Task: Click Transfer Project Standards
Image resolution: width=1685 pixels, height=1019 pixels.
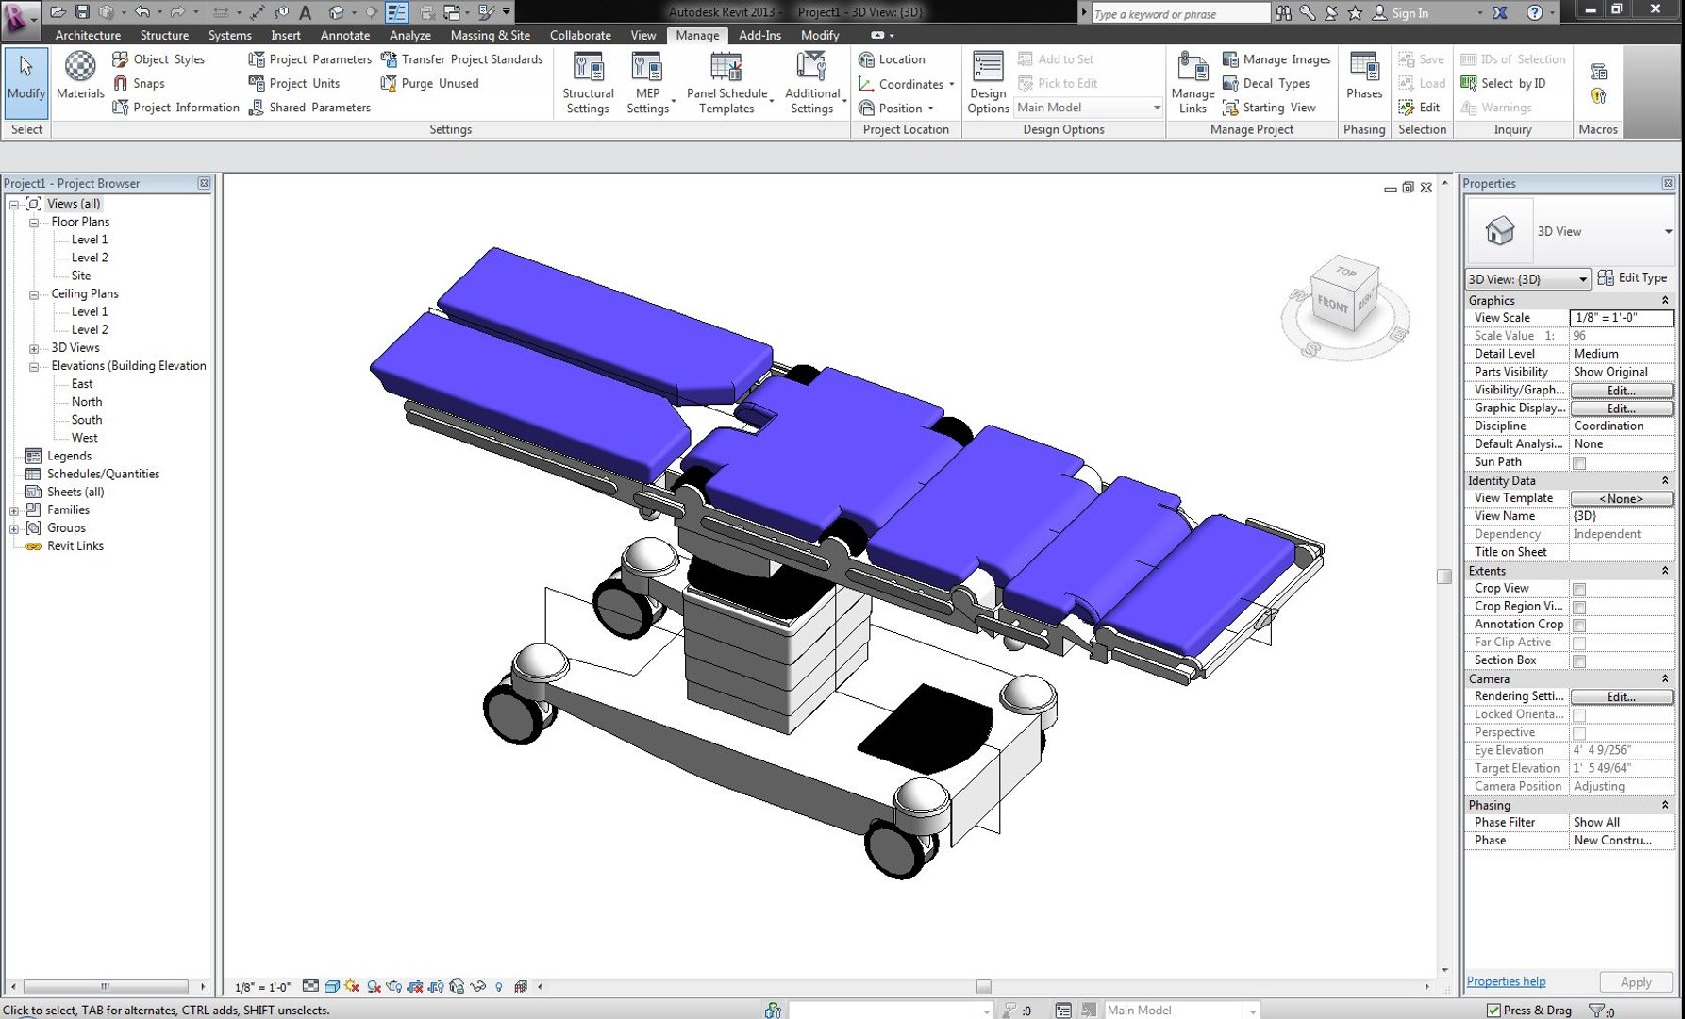Action: (461, 59)
